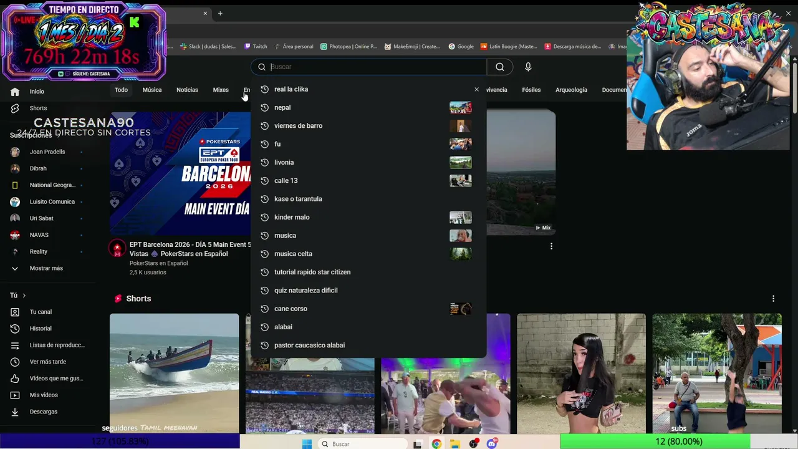The width and height of the screenshot is (798, 449).
Task: Select the Música filter chip
Action: coord(152,90)
